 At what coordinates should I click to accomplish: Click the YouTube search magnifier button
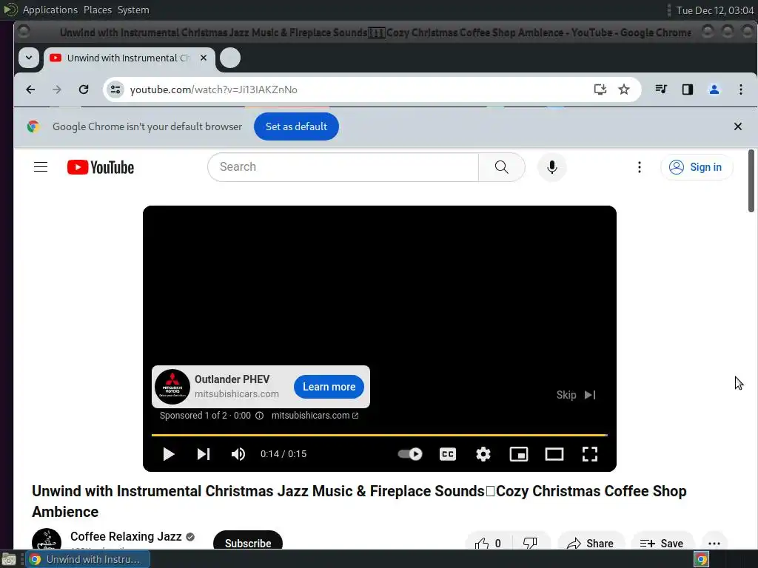pyautogui.click(x=502, y=167)
